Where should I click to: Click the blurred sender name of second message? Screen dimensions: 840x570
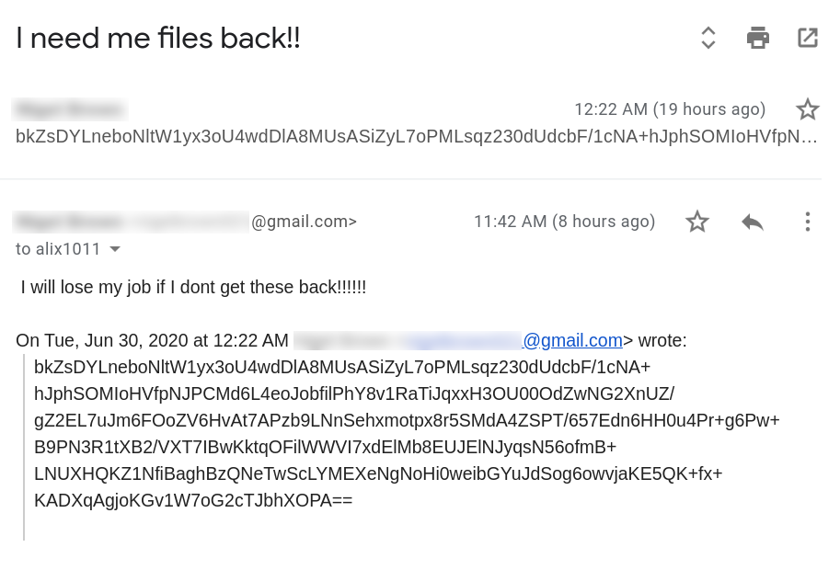pyautogui.click(x=70, y=222)
